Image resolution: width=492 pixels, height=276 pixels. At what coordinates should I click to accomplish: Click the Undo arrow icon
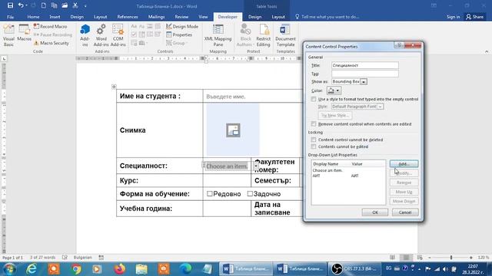click(21, 5)
